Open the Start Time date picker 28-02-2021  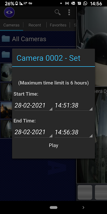click(33, 105)
